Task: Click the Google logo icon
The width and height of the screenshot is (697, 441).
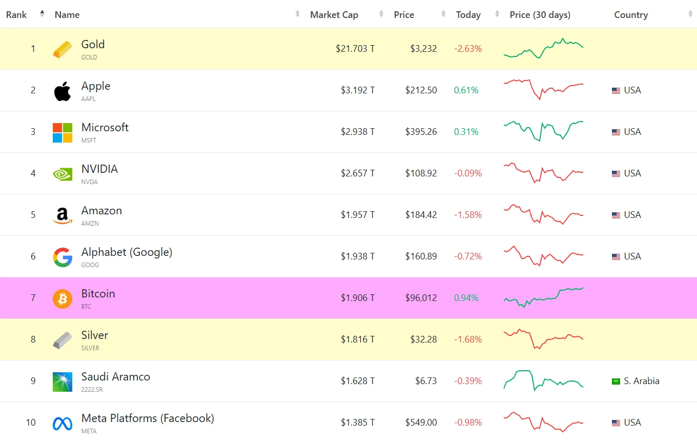Action: pyautogui.click(x=63, y=257)
